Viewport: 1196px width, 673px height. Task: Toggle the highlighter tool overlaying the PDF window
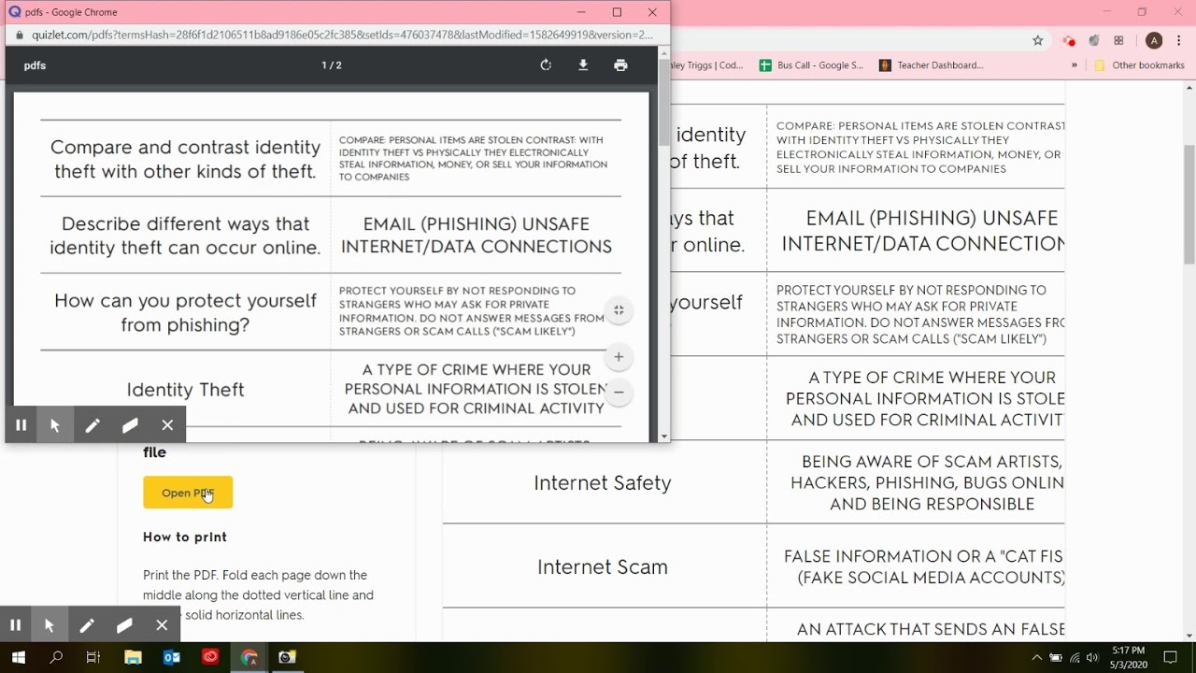[130, 425]
